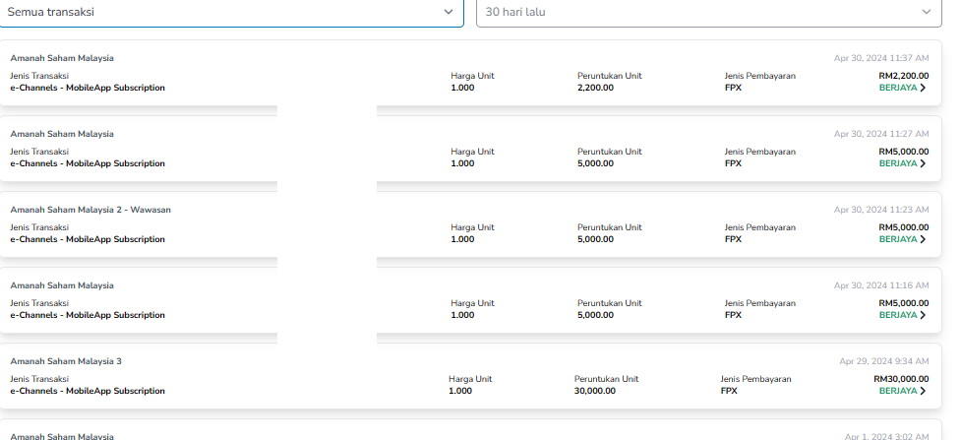Open details arrow for Wawasan RM5,000.00 transaction

[923, 239]
